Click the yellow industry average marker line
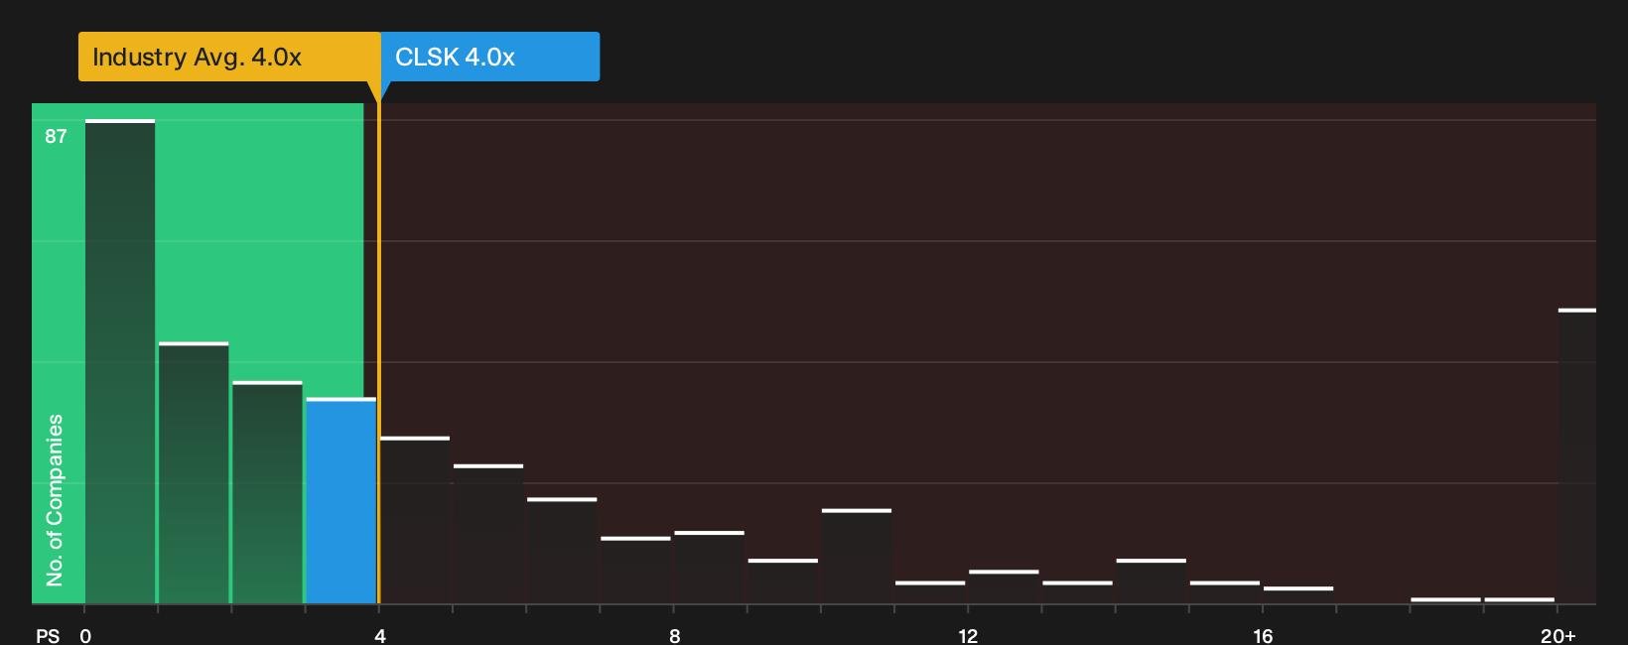1628x645 pixels. [378, 353]
